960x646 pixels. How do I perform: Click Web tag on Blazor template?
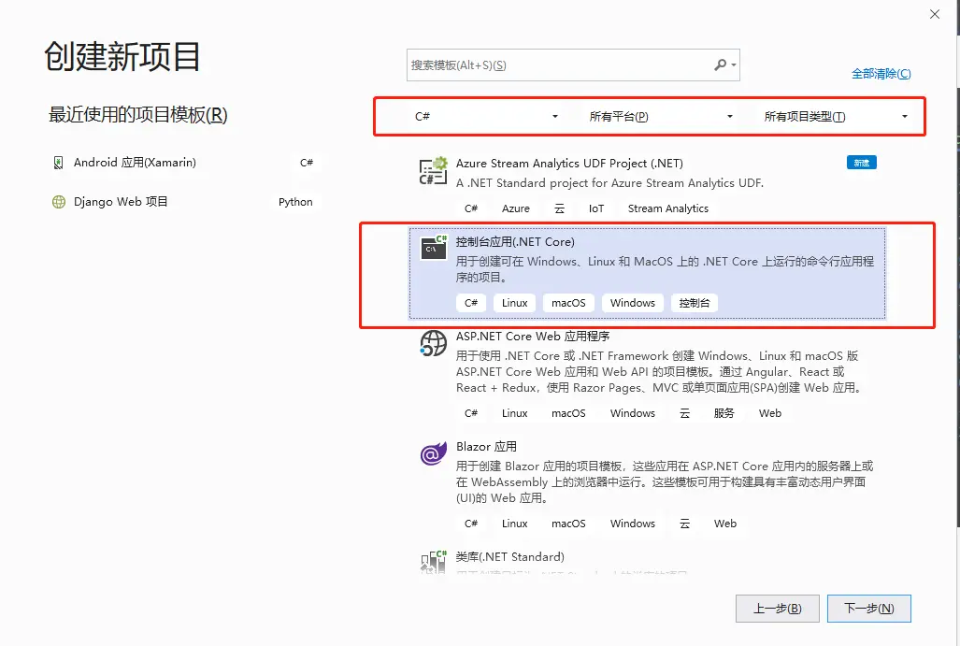coord(724,524)
